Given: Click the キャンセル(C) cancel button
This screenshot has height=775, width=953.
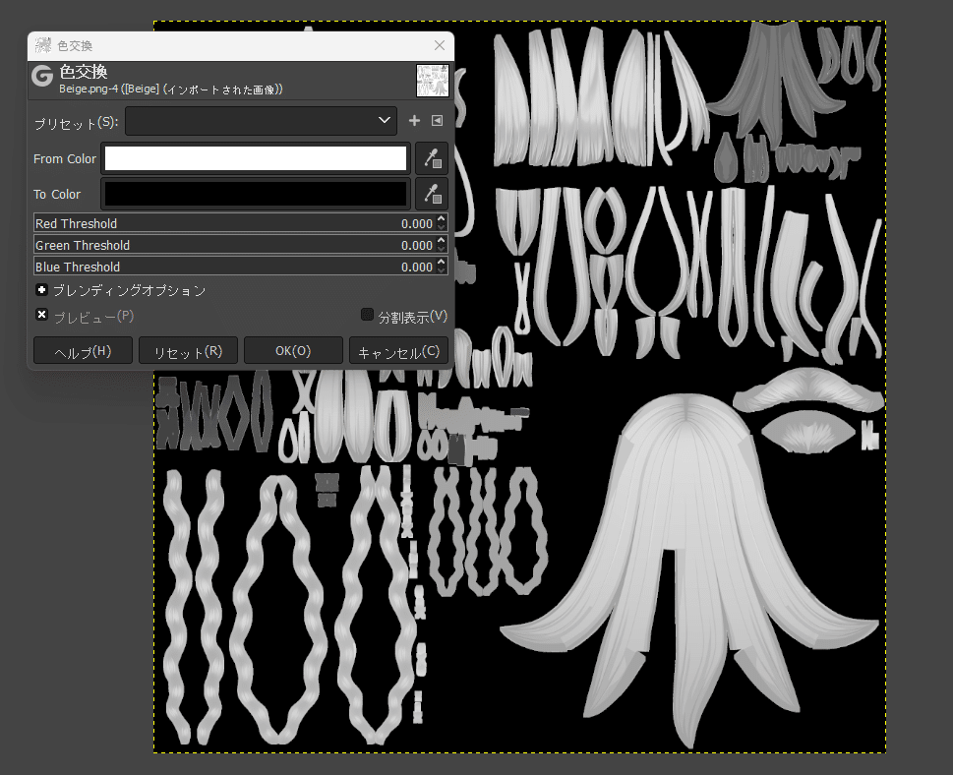Looking at the screenshot, I should point(398,351).
